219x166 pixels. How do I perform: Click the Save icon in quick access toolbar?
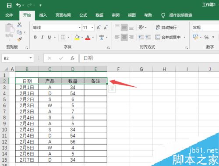[x=9, y=5]
